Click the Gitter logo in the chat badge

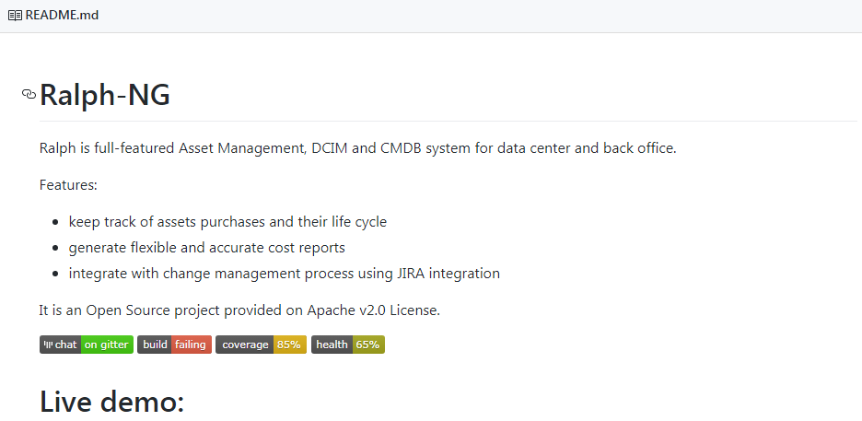point(48,345)
